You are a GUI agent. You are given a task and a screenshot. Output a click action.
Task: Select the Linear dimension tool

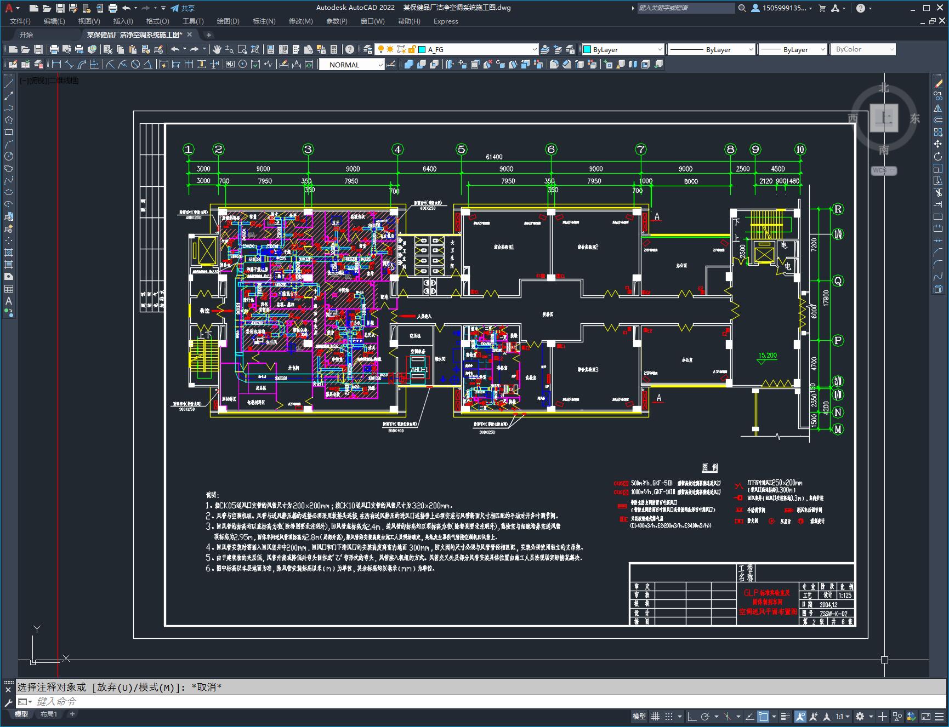point(56,65)
